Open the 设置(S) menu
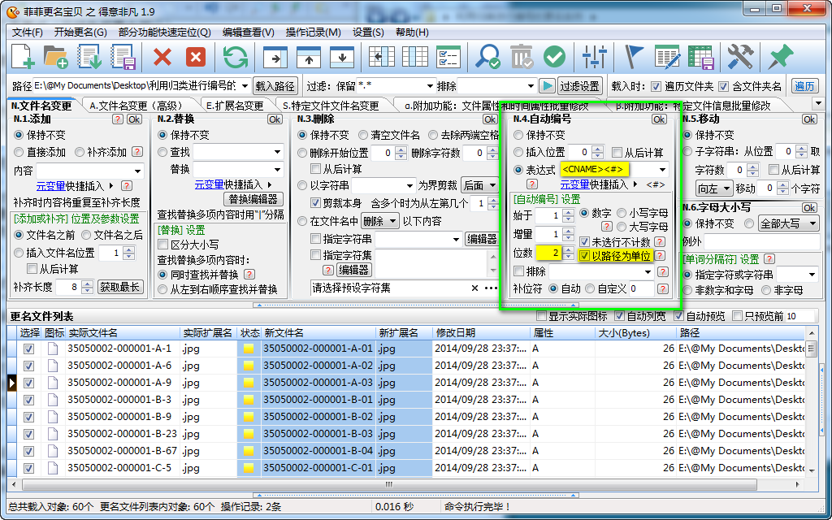This screenshot has width=832, height=520. pos(368,32)
